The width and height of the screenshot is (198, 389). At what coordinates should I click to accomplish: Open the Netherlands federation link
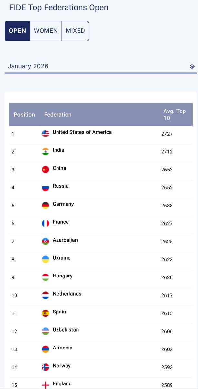coord(67,294)
